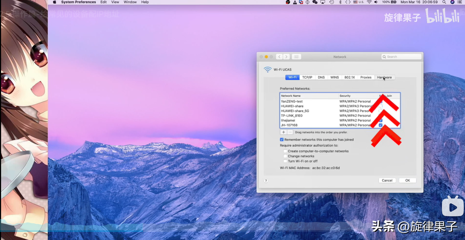Click the forward arrow in Network toolbar

[286, 57]
